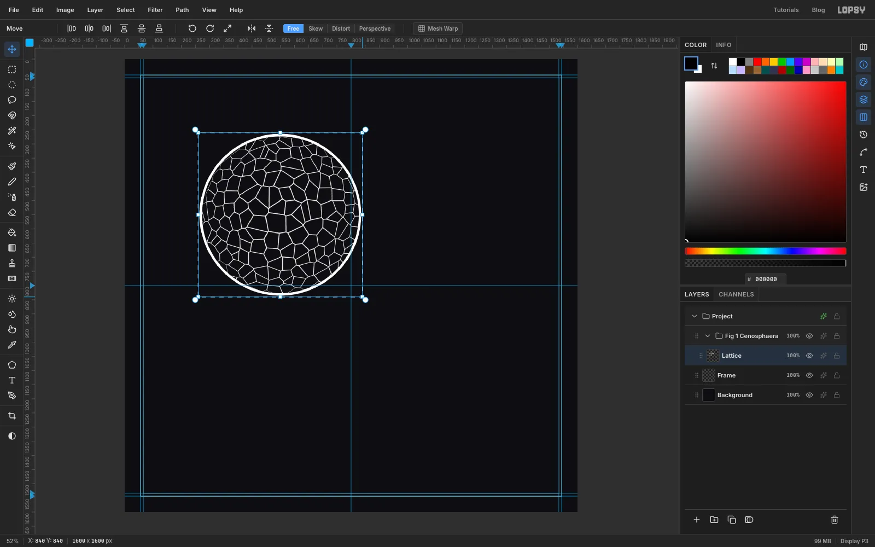Collapse the Fig 1 Cenosphaera group
The height and width of the screenshot is (547, 875).
tap(708, 336)
